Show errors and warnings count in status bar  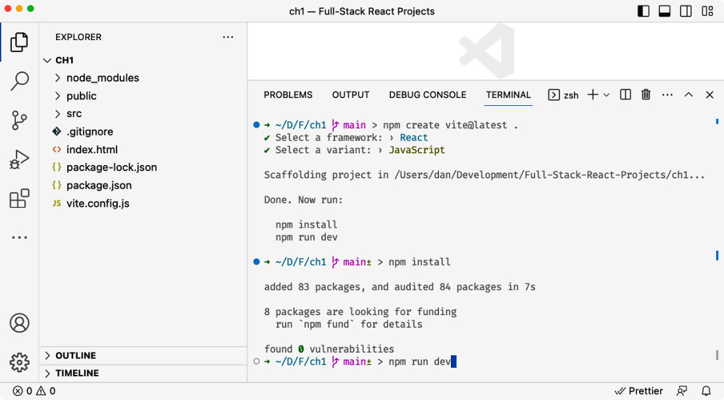(x=34, y=391)
